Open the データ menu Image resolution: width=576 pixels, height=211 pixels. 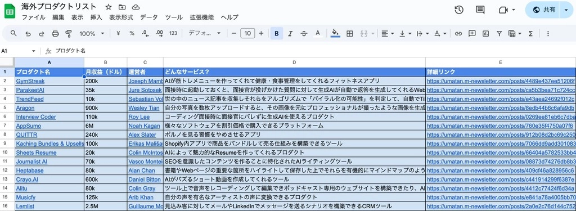tap(148, 17)
